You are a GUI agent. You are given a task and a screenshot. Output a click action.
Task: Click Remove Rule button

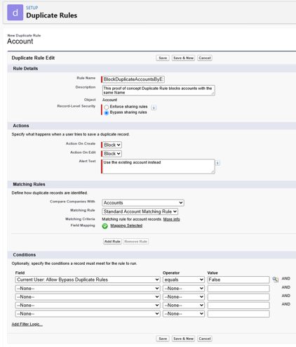[x=136, y=242]
